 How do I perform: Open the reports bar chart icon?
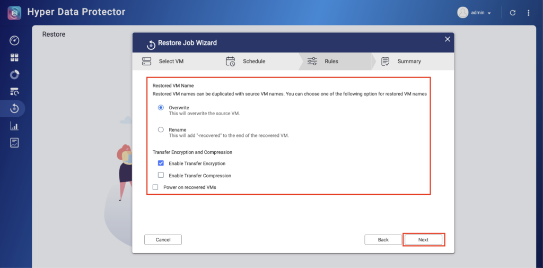14,126
